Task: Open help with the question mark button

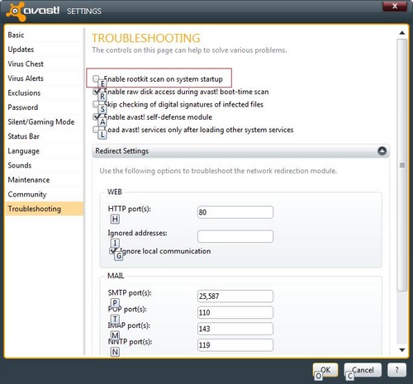Action: 396,370
